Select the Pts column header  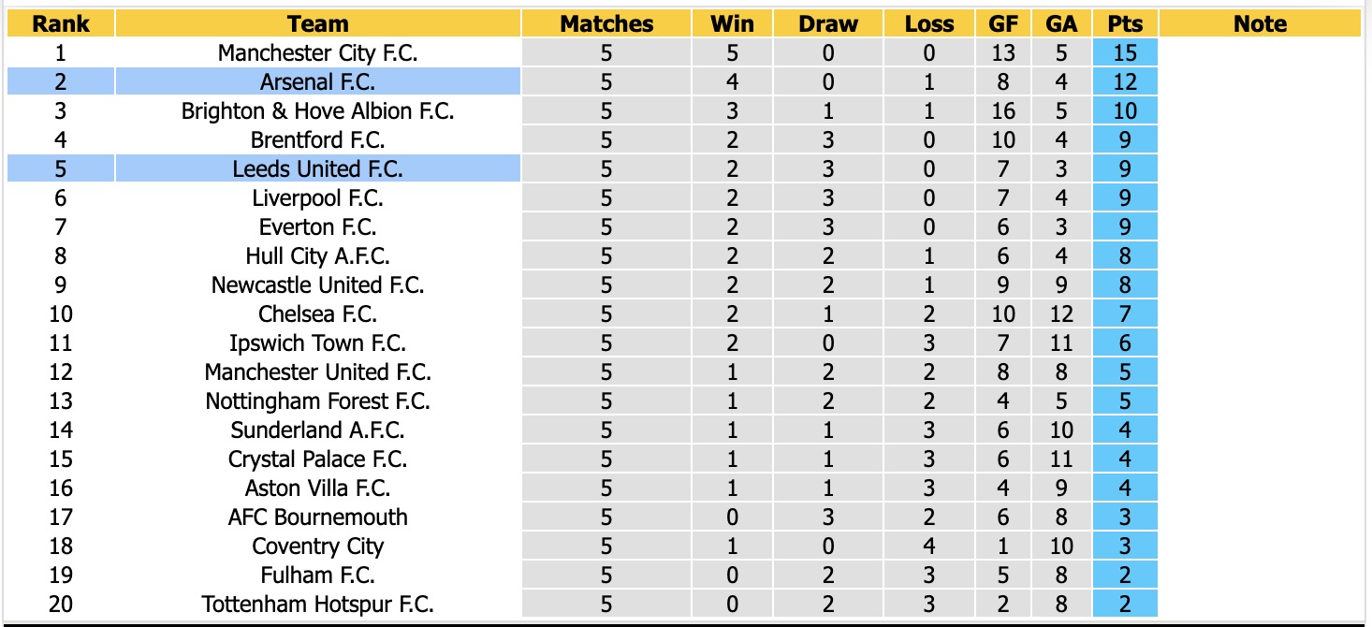tap(1125, 24)
